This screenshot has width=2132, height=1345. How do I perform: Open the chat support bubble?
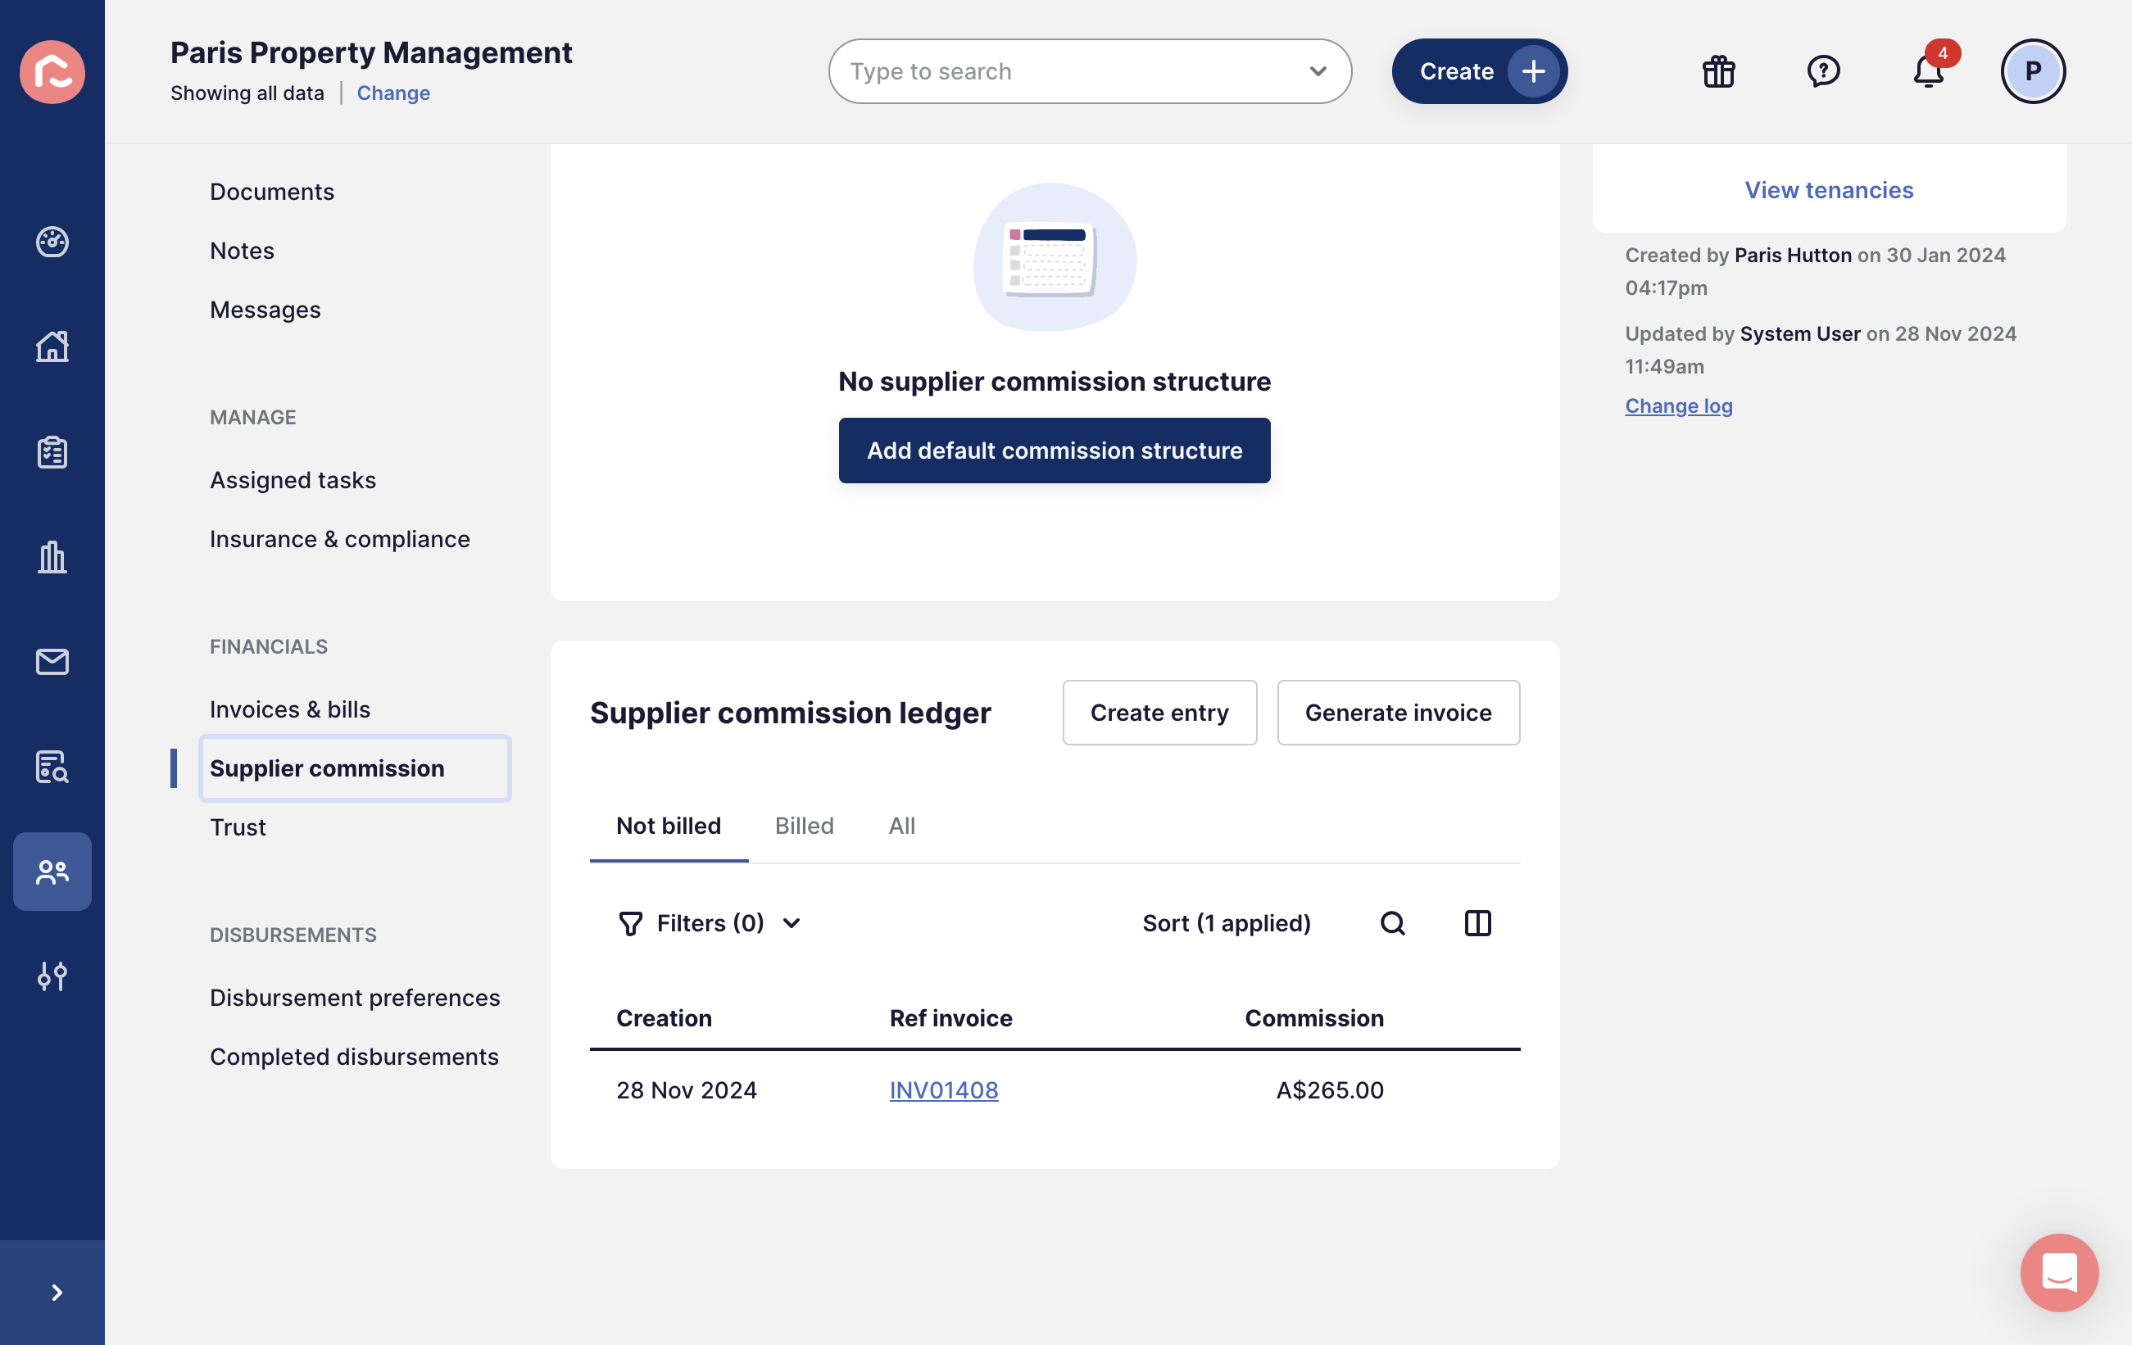[2059, 1272]
